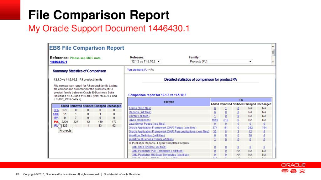Screen dimensions: 321x180
Task: Click the Detailed statistics of comparison heading
Action: [x=200, y=79]
